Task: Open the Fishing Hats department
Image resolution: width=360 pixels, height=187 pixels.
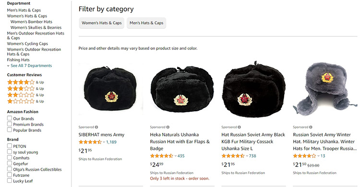Action: (18, 60)
